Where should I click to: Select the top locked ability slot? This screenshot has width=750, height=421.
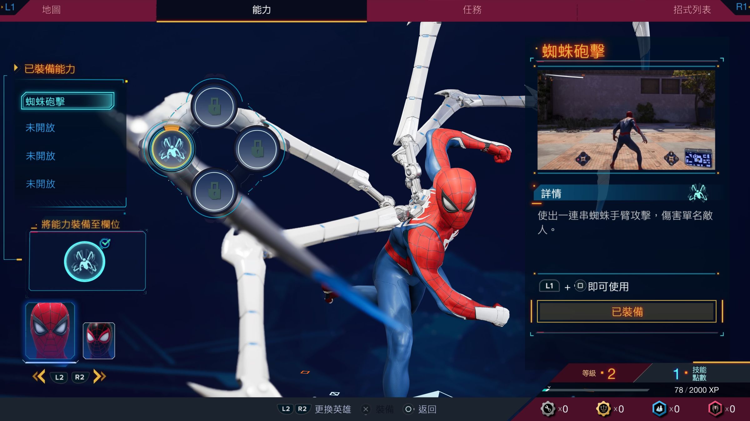coord(214,106)
